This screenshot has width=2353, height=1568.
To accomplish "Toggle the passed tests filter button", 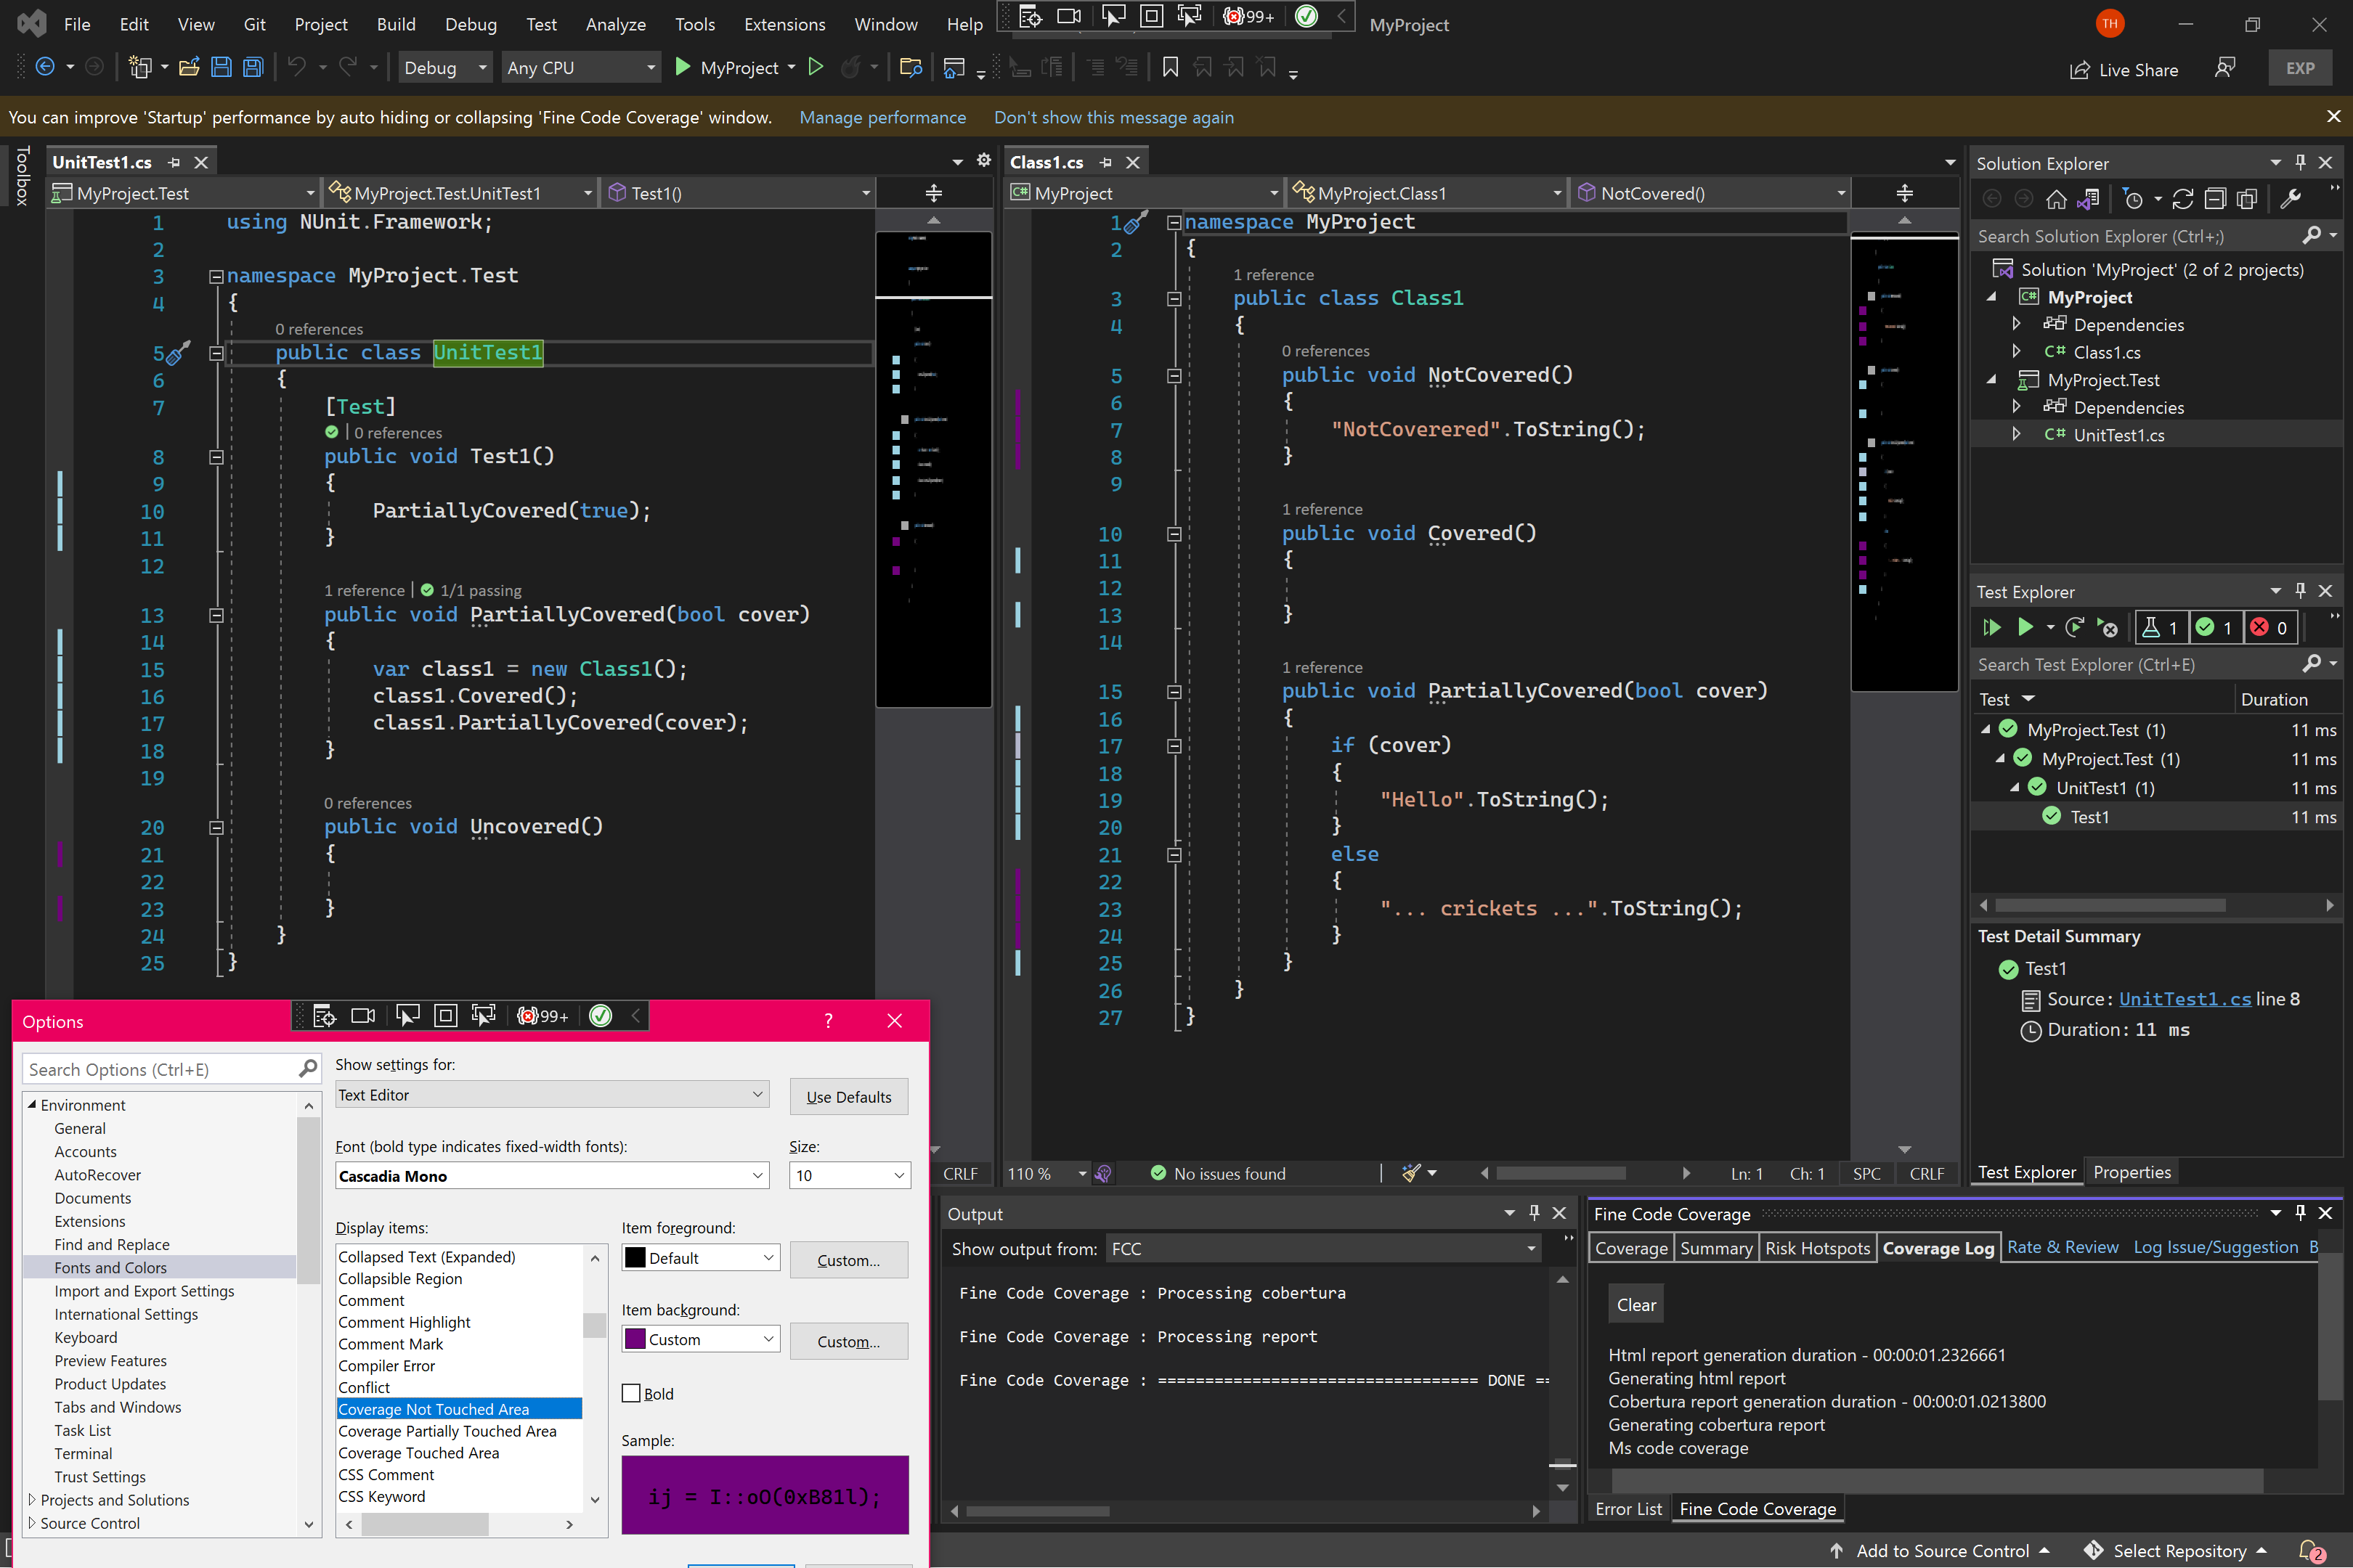I will (x=2214, y=627).
